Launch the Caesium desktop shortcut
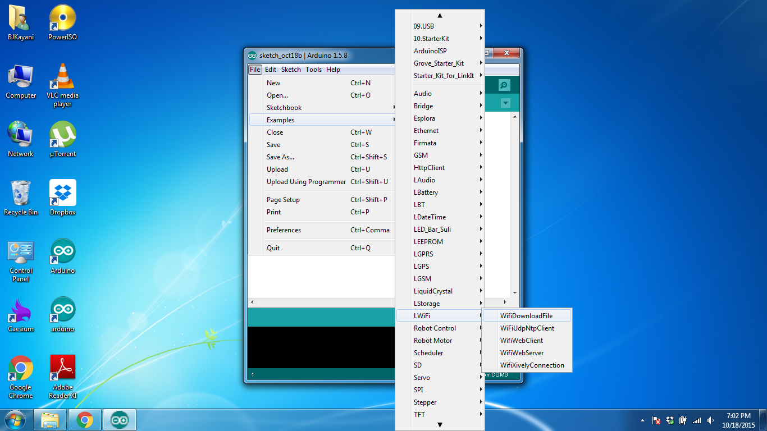Viewport: 767px width, 431px height. (21, 315)
